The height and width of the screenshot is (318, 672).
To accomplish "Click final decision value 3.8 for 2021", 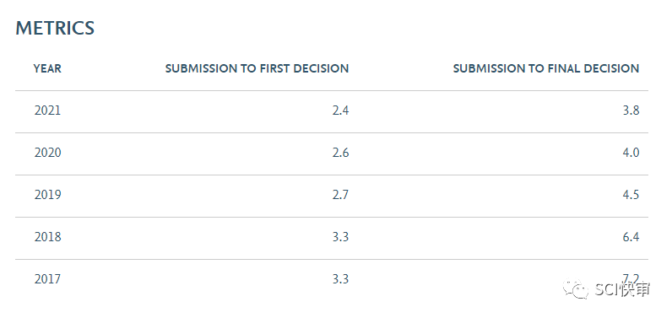I will [631, 110].
